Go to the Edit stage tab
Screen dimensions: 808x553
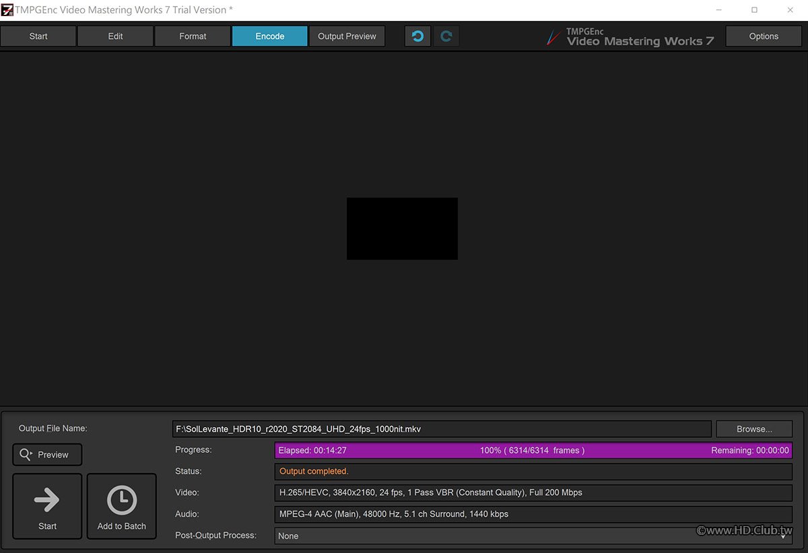click(x=116, y=36)
